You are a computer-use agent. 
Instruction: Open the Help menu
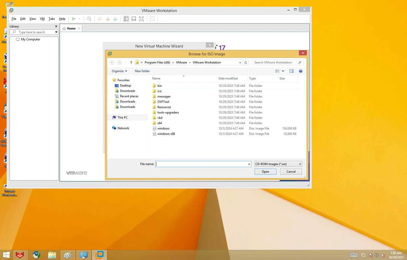(x=62, y=19)
